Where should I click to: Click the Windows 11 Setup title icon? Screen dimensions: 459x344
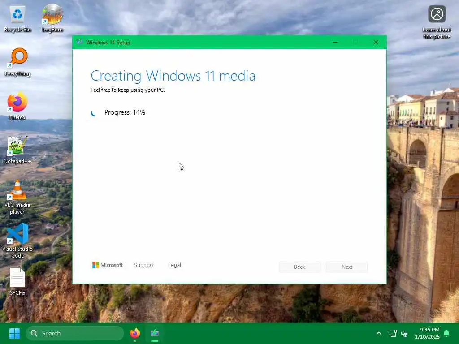(x=79, y=42)
